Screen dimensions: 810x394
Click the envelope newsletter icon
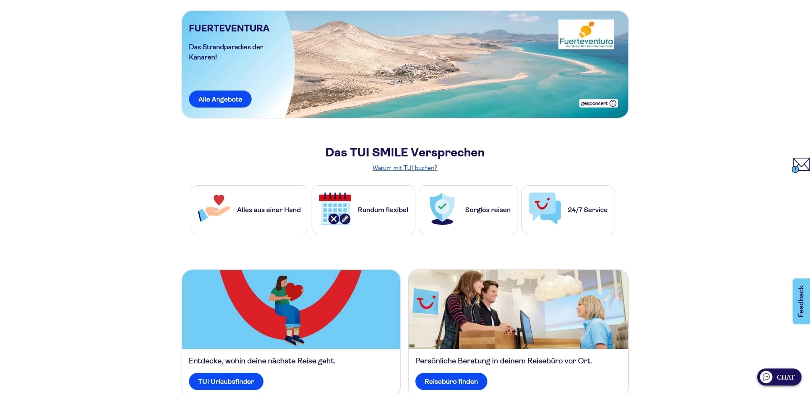click(801, 165)
